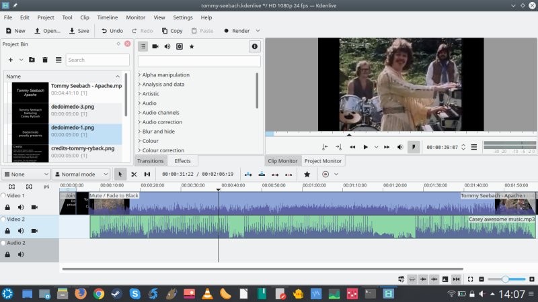The height and width of the screenshot is (302, 538).
Task: Set zone in point in clip monitor
Action: (x=325, y=147)
